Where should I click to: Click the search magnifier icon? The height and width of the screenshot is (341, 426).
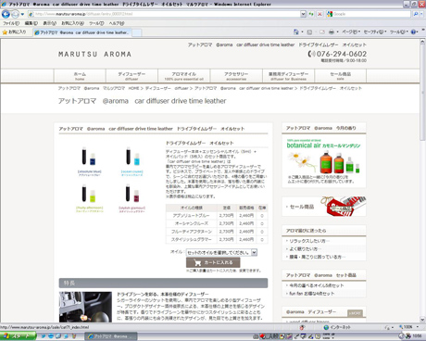416,14
